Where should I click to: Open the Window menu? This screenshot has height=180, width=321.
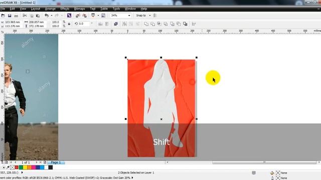(x=130, y=9)
